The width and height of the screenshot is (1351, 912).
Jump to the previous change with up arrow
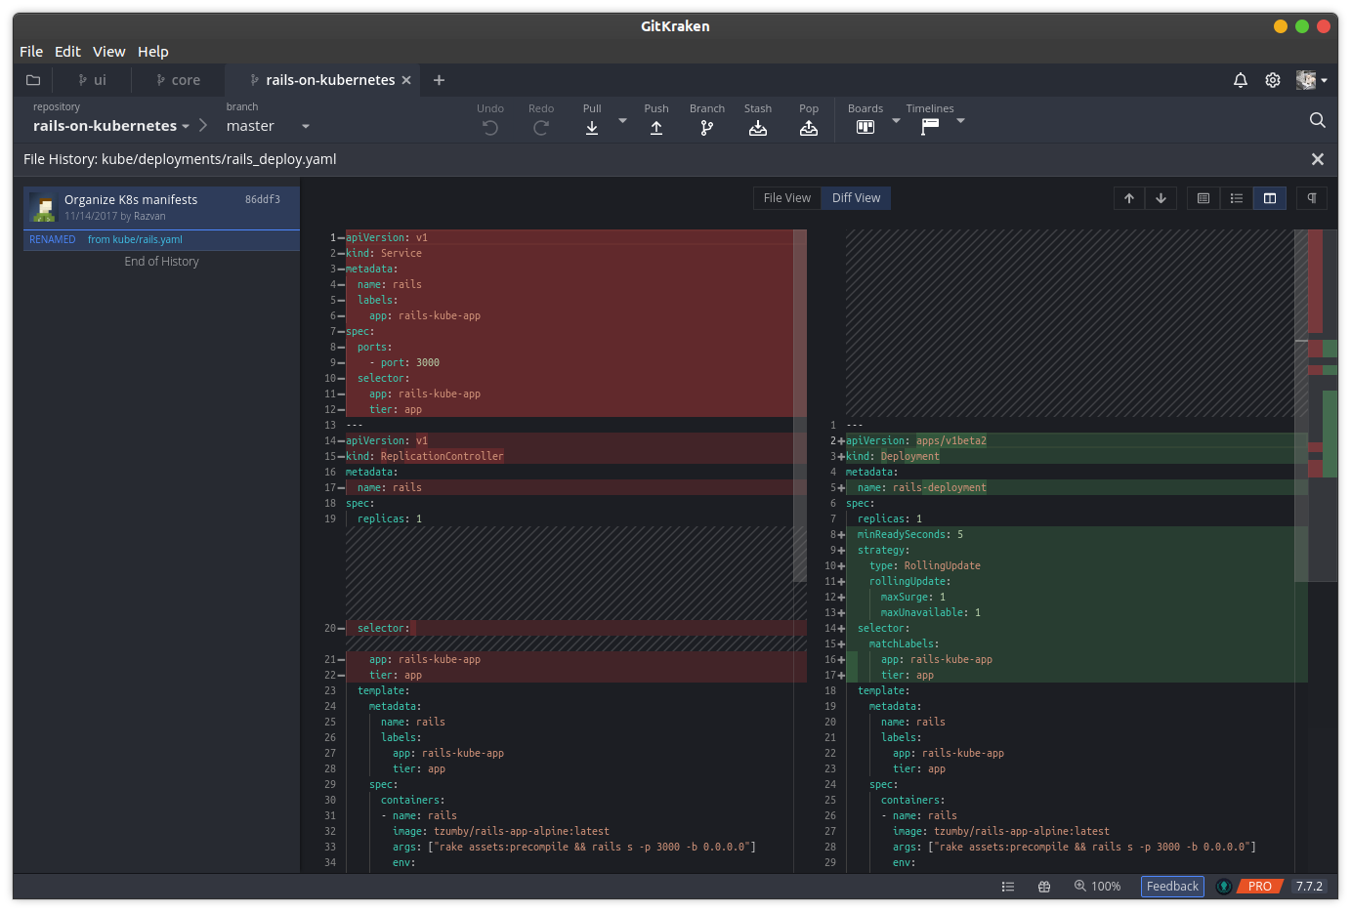pyautogui.click(x=1129, y=198)
